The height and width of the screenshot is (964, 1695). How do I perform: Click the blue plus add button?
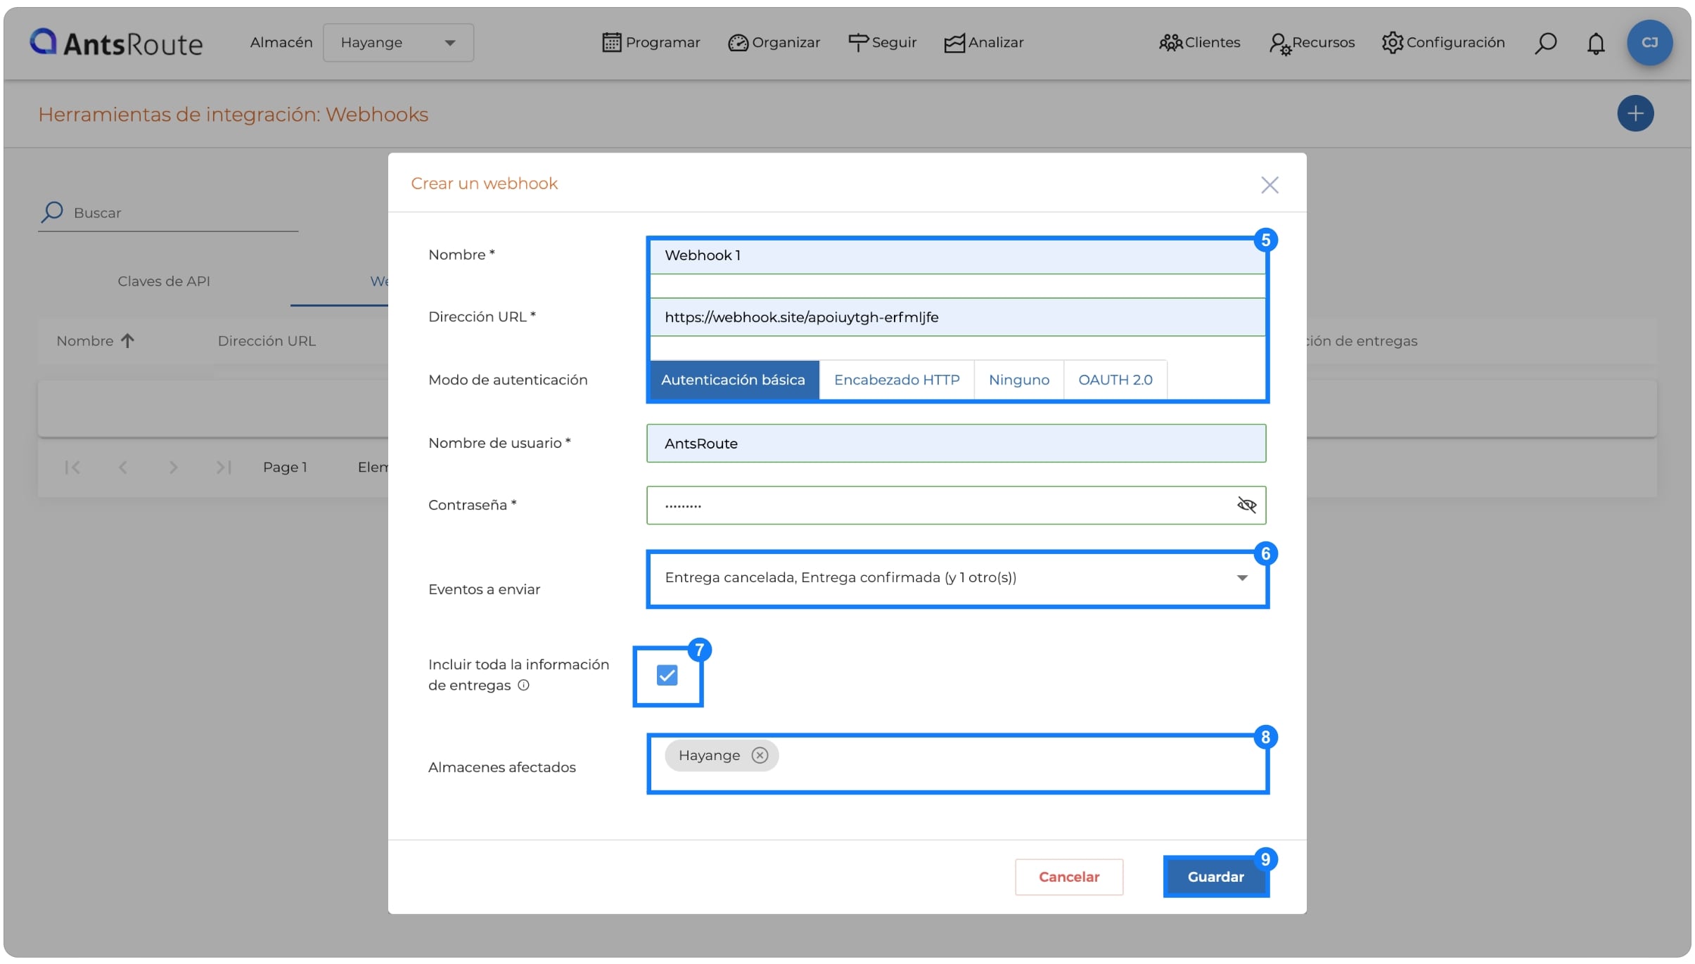coord(1635,114)
